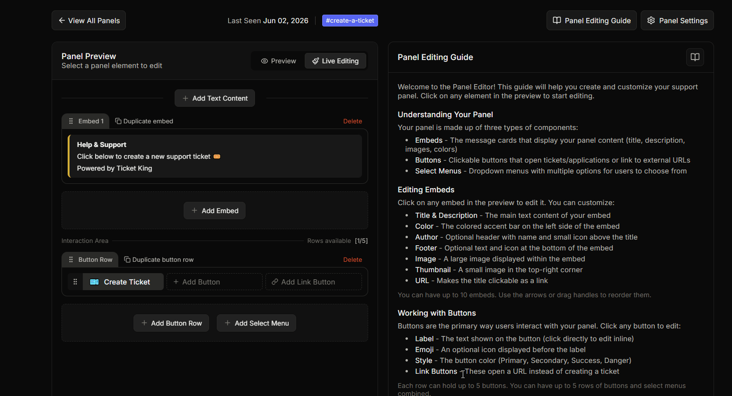Click Add Select Menu
The width and height of the screenshot is (732, 396).
[x=256, y=323]
